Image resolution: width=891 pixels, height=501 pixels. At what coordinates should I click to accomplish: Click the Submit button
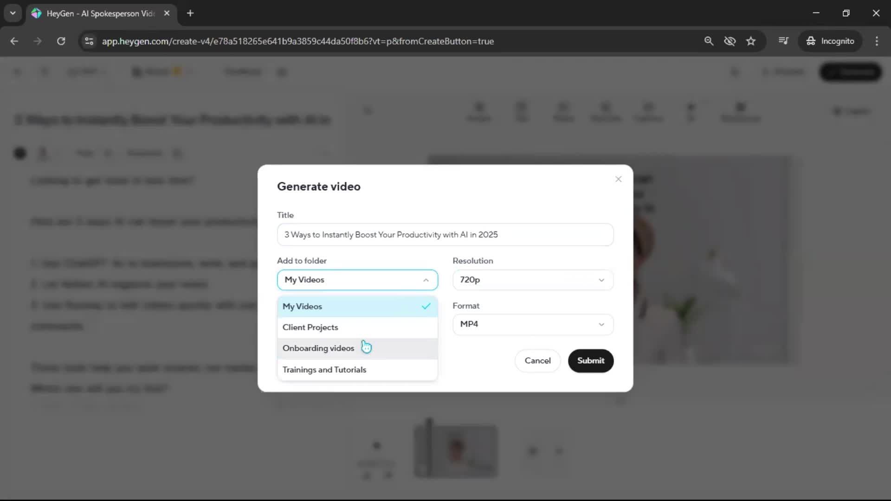(x=590, y=360)
